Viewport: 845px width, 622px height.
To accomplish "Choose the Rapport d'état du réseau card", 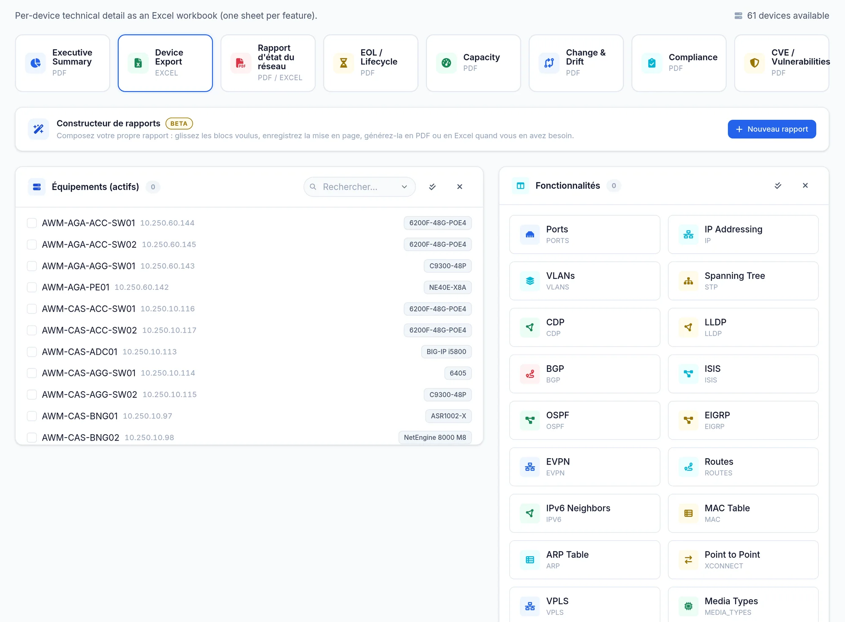I will [x=268, y=63].
